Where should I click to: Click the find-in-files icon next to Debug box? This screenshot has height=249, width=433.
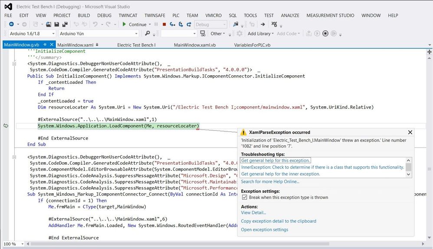coord(236,24)
